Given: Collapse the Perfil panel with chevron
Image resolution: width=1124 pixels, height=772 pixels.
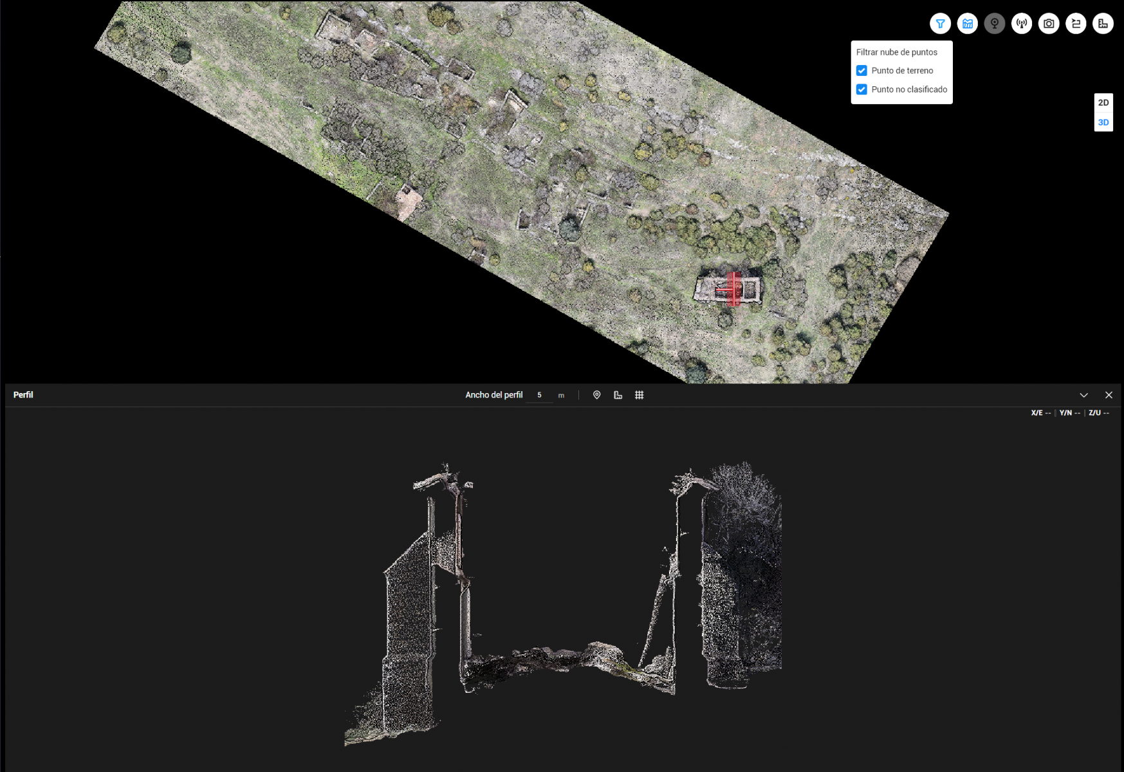Looking at the screenshot, I should pos(1083,395).
